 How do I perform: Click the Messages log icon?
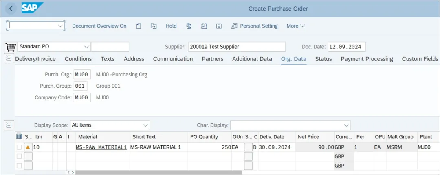tap(204, 26)
